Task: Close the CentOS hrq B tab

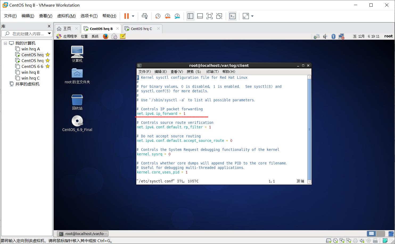Action: [117, 29]
